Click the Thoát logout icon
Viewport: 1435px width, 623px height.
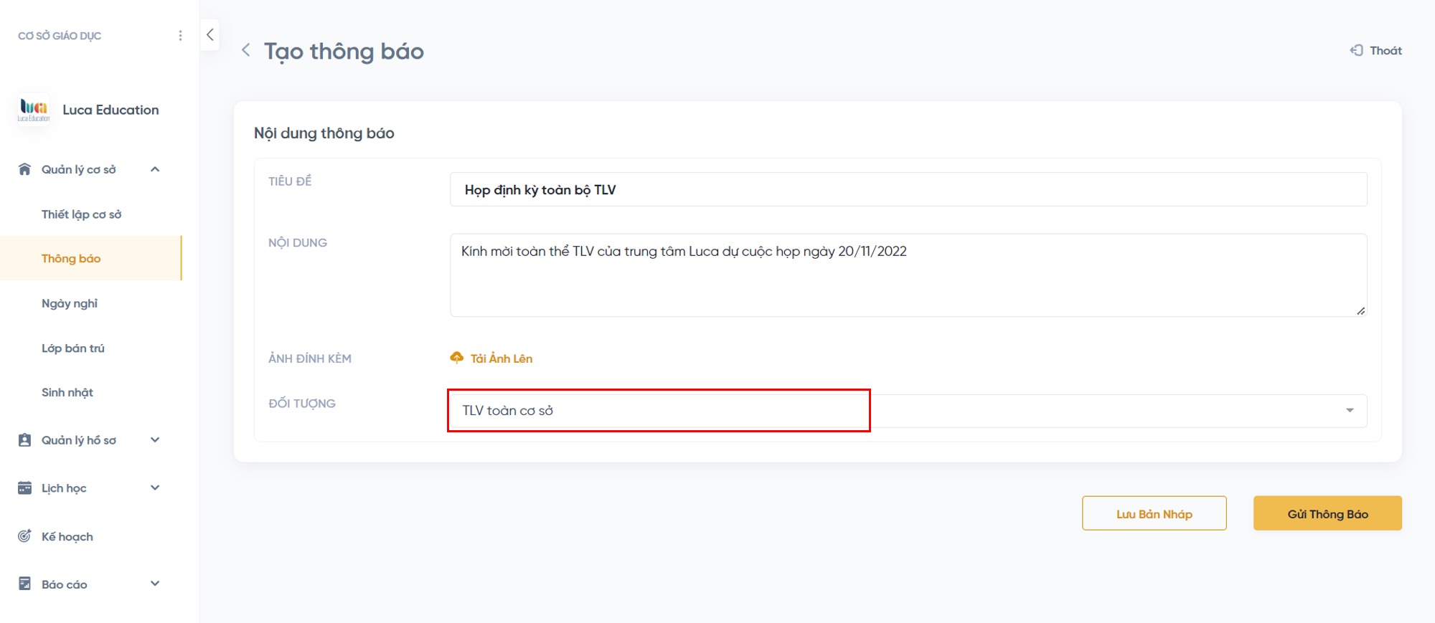coord(1356,50)
